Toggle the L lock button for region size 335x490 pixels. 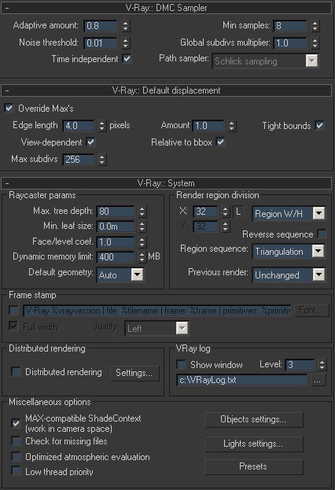238,212
